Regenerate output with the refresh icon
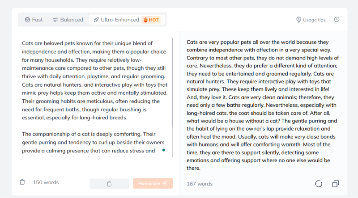Screen dimensions: 358x198 319,184
